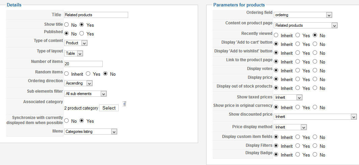Click the Number of items field
The image size is (359, 165).
[x=83, y=64]
